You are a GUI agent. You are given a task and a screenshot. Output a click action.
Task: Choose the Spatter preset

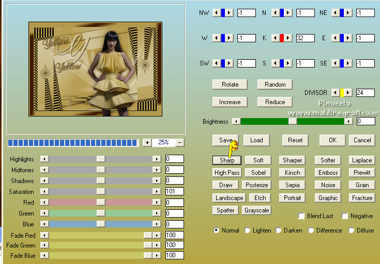225,210
